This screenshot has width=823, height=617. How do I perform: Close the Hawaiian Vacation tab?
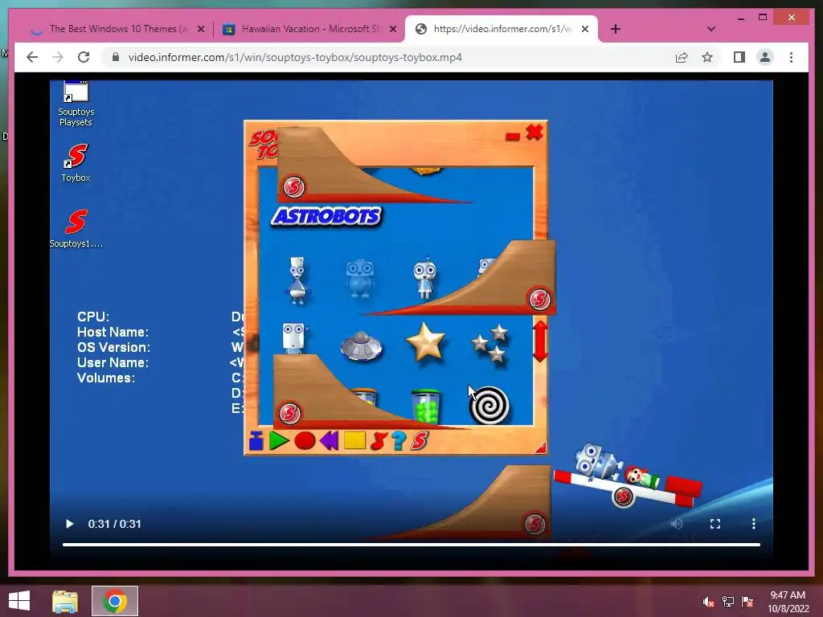click(x=392, y=30)
